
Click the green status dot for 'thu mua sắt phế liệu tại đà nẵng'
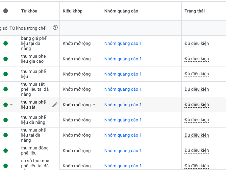tap(5, 89)
